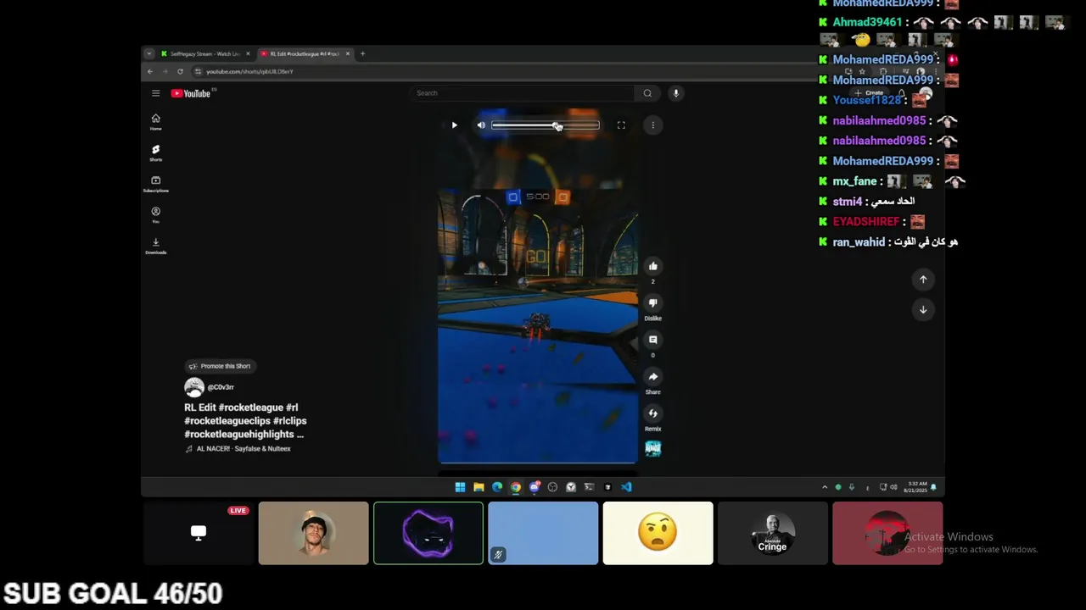The image size is (1086, 610).
Task: Click username stmi4 in chat
Action: [847, 202]
